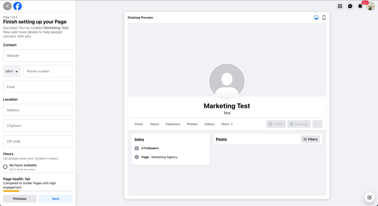Click the 0 Followers text
The width and height of the screenshot is (378, 206).
[150, 148]
